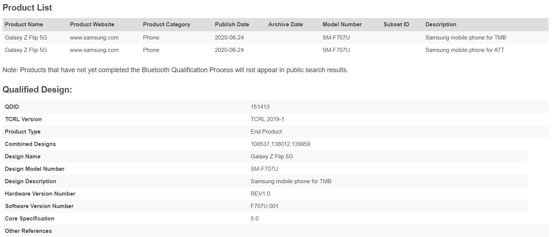Image resolution: width=552 pixels, height=237 pixels.
Task: Open www.samsung.com in the ATT product row
Action: (x=94, y=50)
